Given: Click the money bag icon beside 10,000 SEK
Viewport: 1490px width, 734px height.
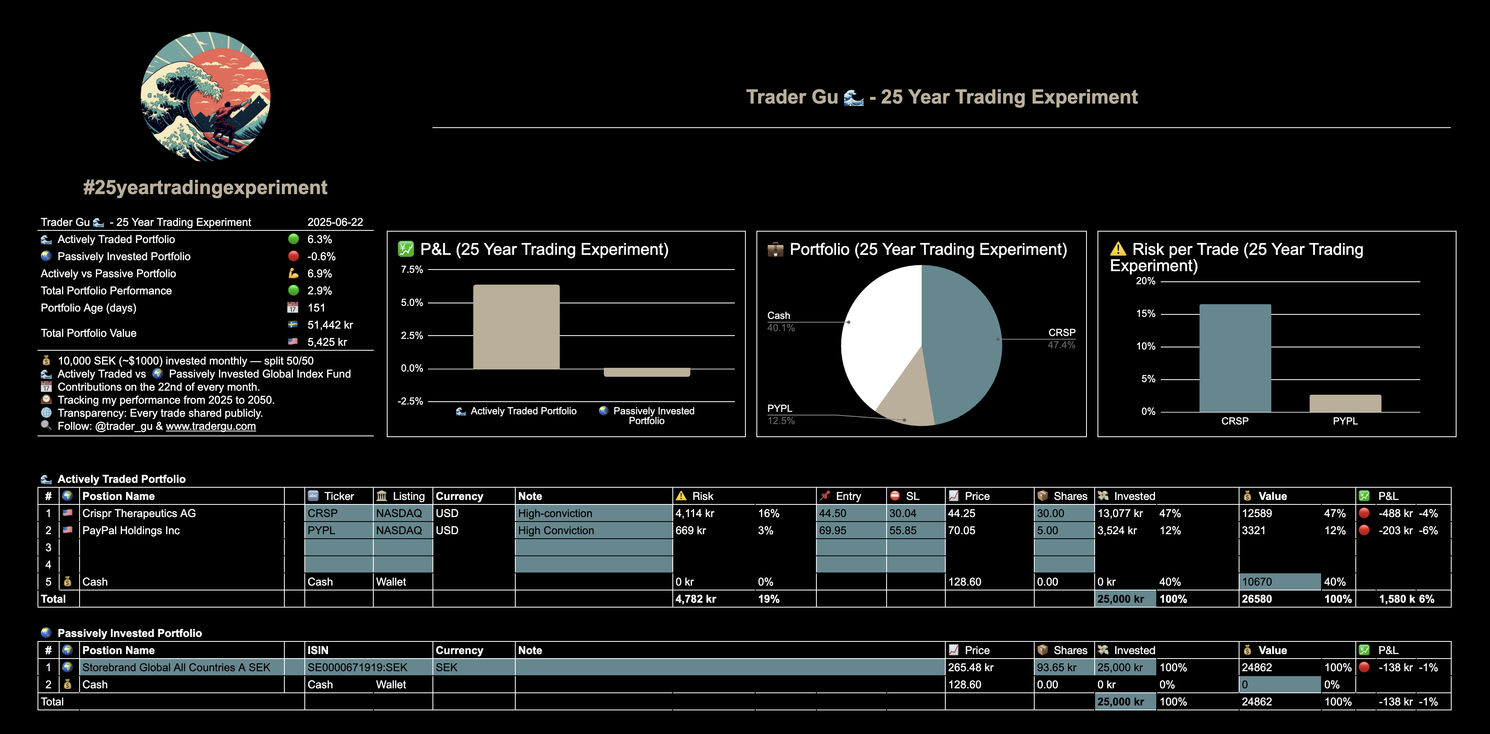Looking at the screenshot, I should pos(46,360).
